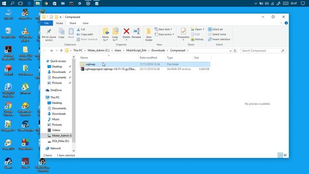Click Mister_Admin (C:) in address path
This screenshot has height=174, width=309.
click(98, 50)
